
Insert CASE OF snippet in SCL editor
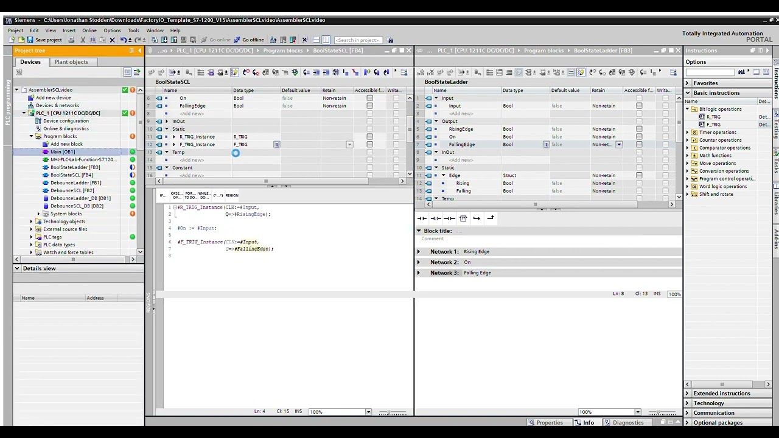176,195
